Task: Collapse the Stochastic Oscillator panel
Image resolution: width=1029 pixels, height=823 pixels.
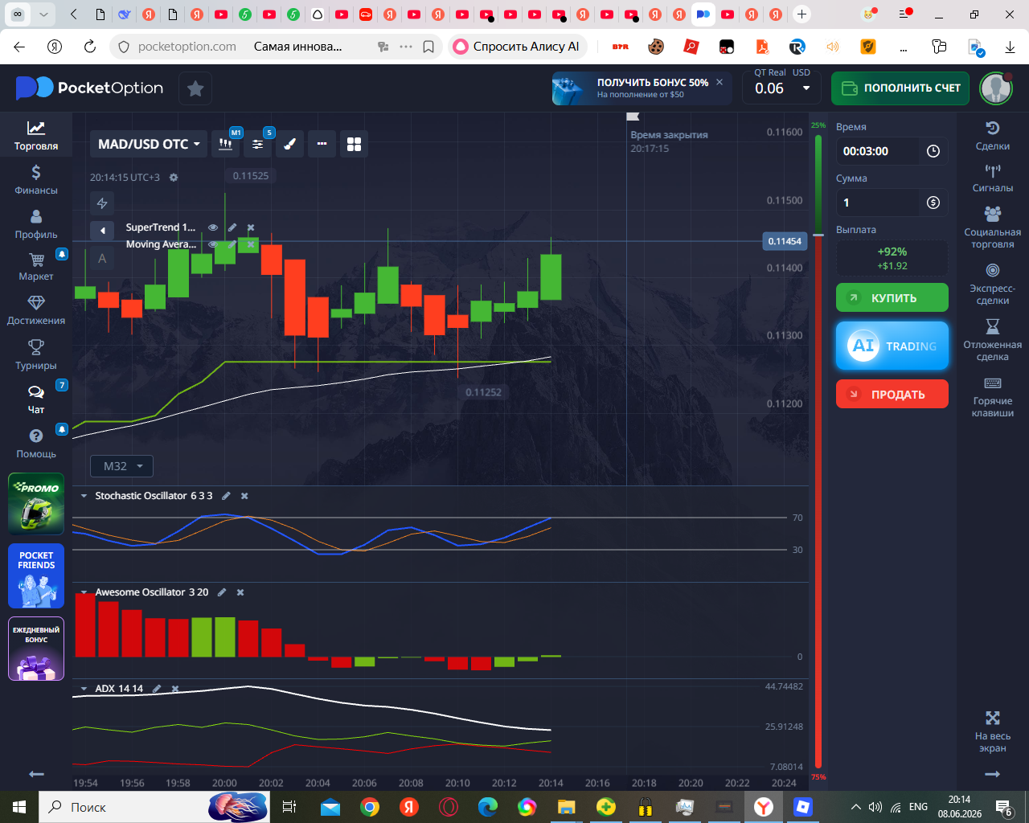Action: 84,496
